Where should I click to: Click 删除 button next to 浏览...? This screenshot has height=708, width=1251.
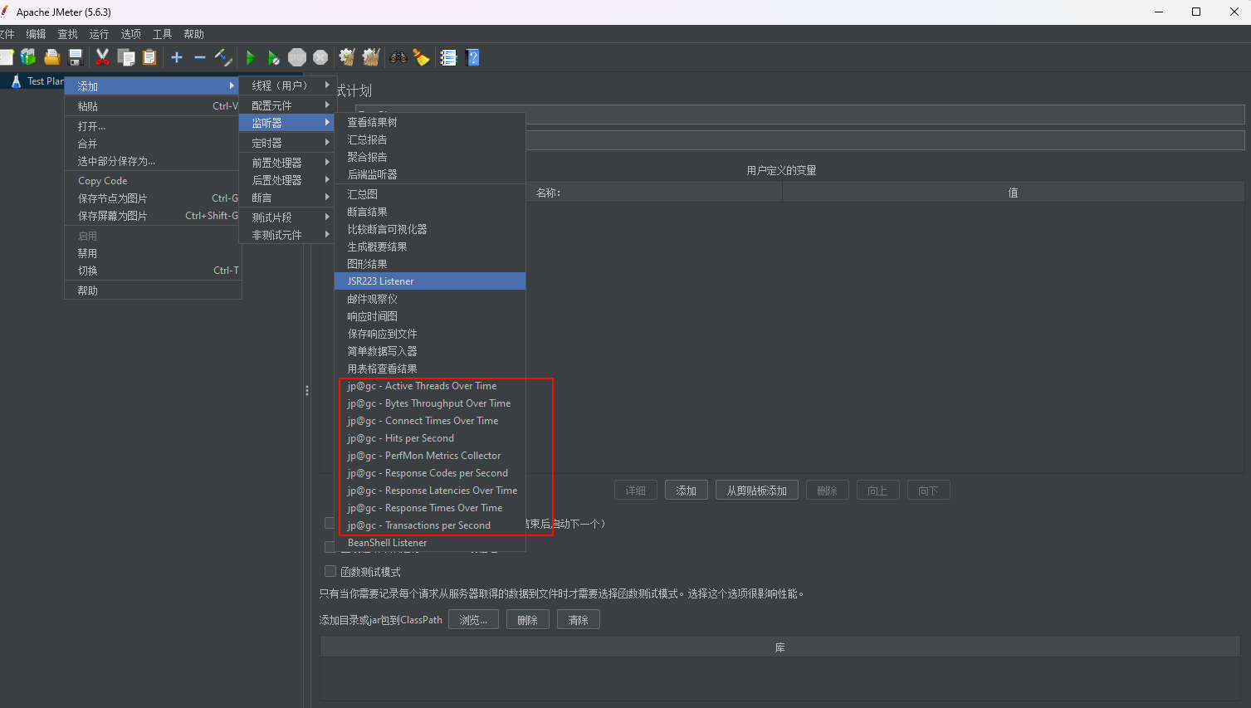(528, 620)
